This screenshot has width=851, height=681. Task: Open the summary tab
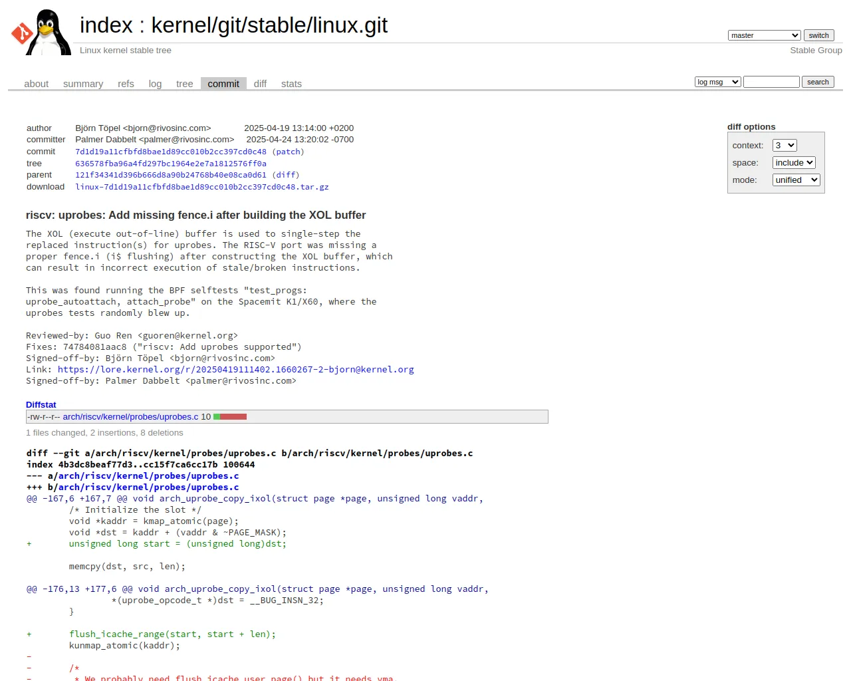pos(83,84)
